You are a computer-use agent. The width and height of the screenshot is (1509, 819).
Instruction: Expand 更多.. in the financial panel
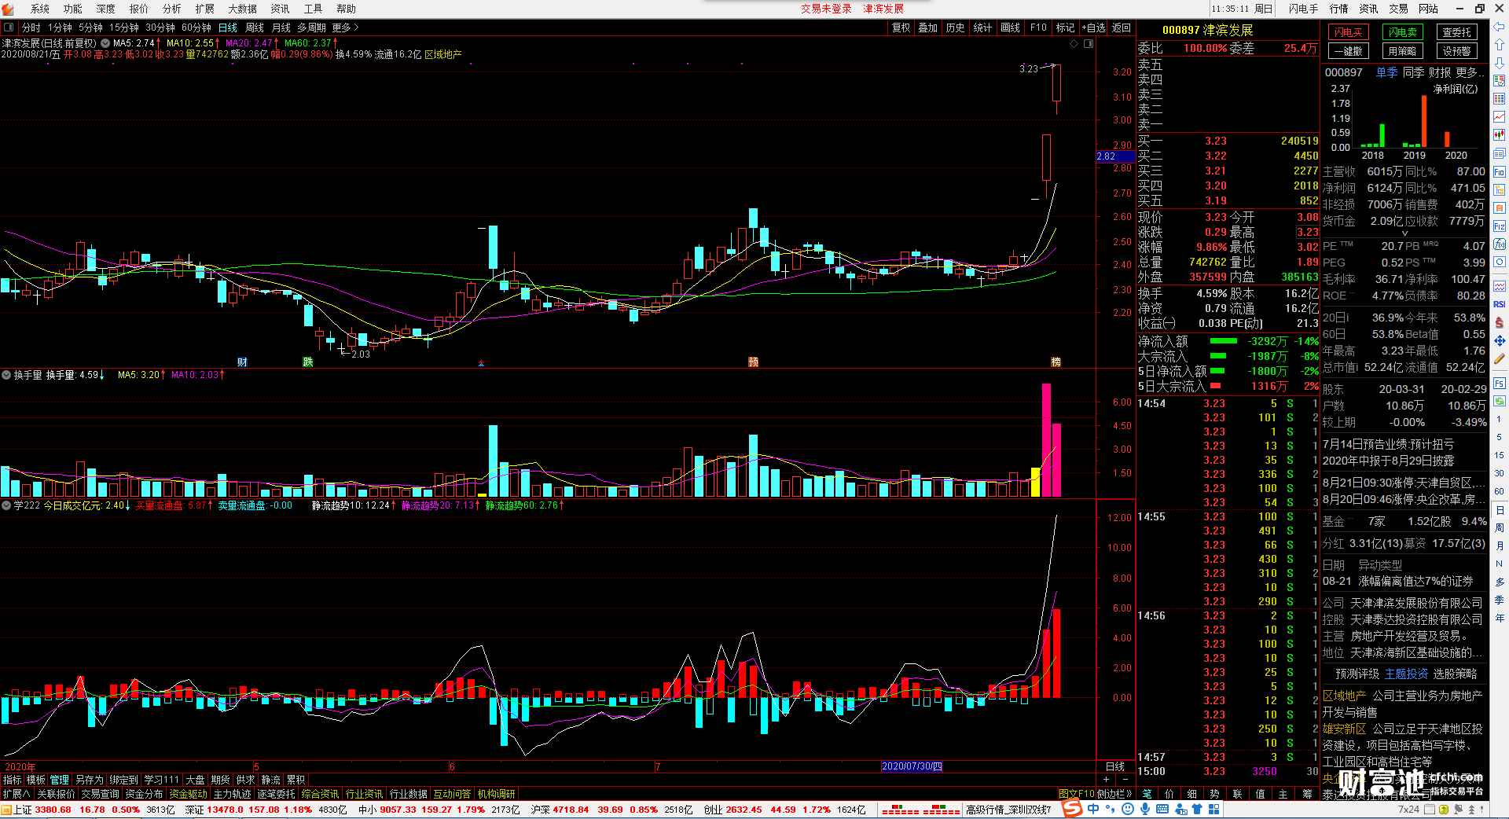[1470, 72]
